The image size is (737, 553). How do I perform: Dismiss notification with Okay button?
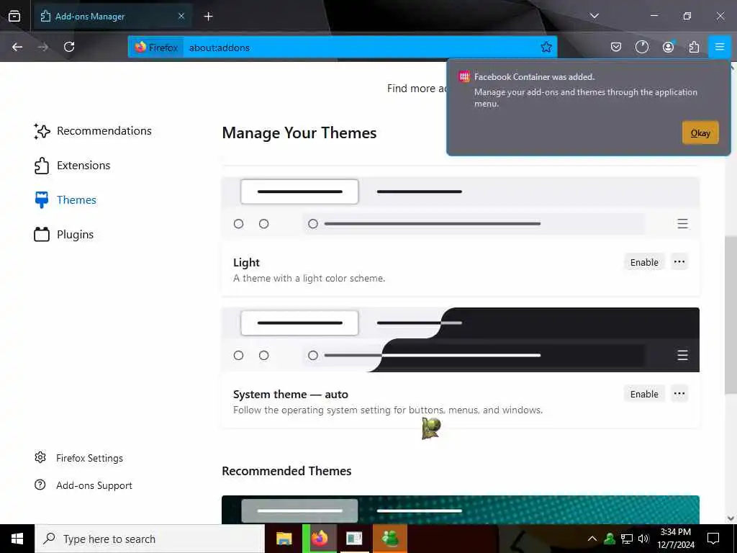(x=700, y=132)
